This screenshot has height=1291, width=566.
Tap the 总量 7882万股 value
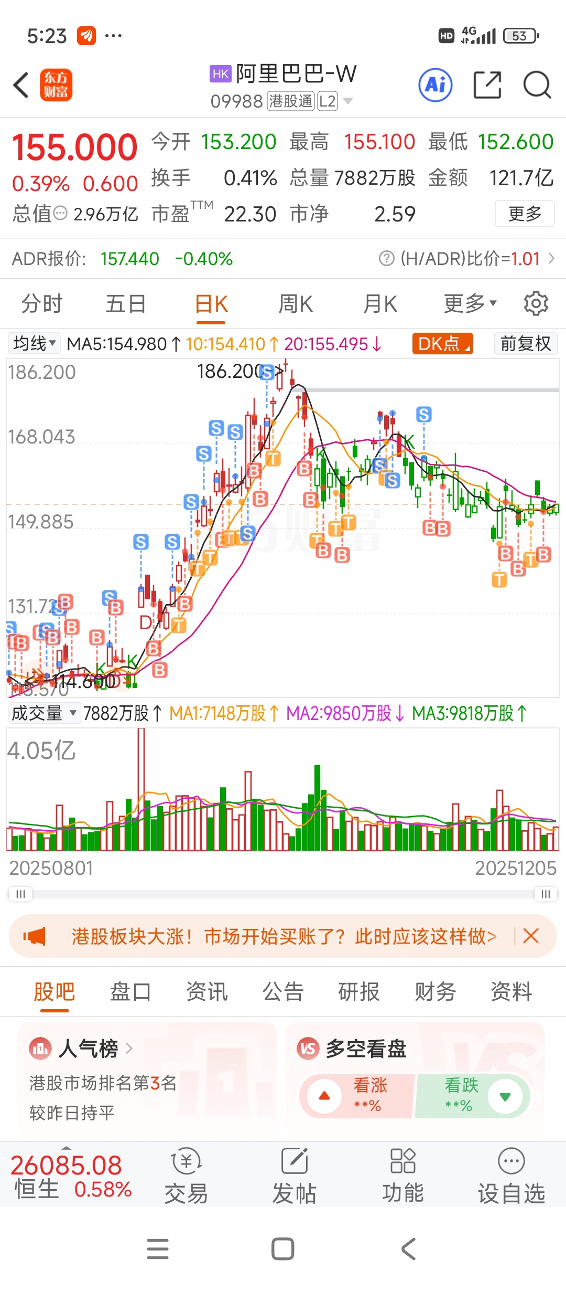click(375, 178)
